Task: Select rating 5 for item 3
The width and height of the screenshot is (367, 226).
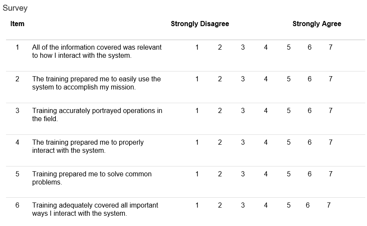Action: (289, 111)
